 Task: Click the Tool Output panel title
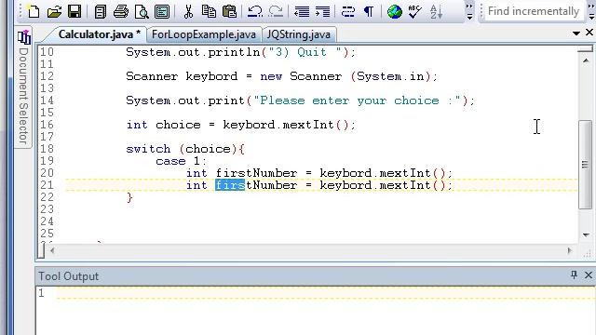(68, 276)
